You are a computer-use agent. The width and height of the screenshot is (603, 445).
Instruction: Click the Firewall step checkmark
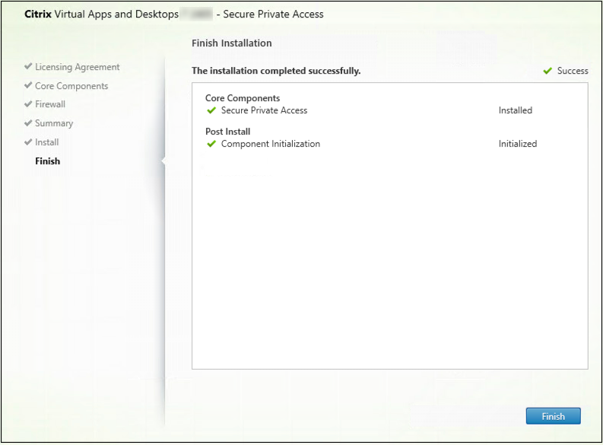pyautogui.click(x=27, y=104)
